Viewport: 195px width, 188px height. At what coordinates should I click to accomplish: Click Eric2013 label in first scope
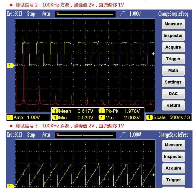coord(15,14)
